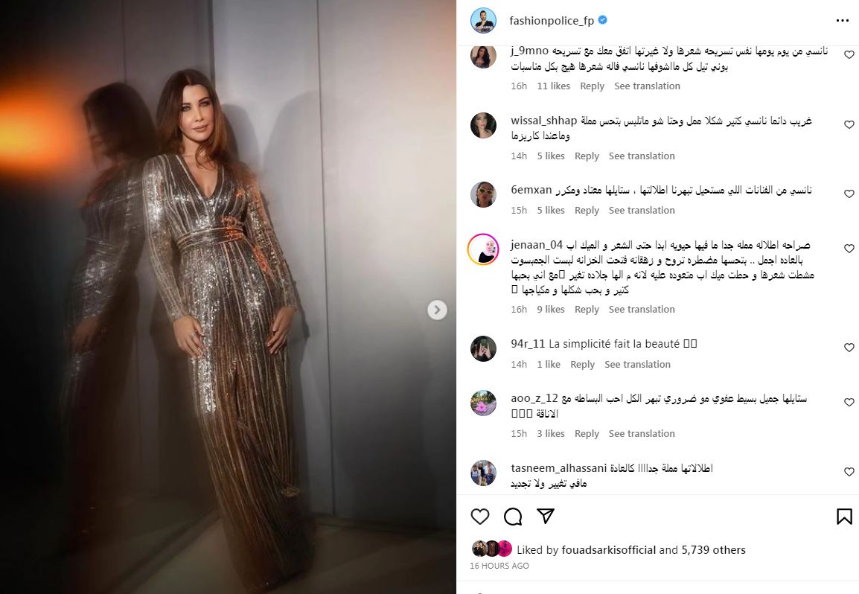Click the verified badge beside fashionpolice_fp
This screenshot has height=594, width=859.
pyautogui.click(x=603, y=20)
